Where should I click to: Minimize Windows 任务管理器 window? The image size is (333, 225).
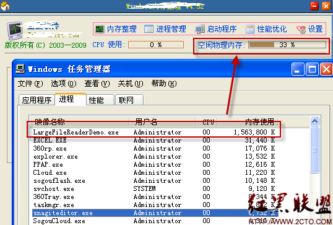(298, 69)
